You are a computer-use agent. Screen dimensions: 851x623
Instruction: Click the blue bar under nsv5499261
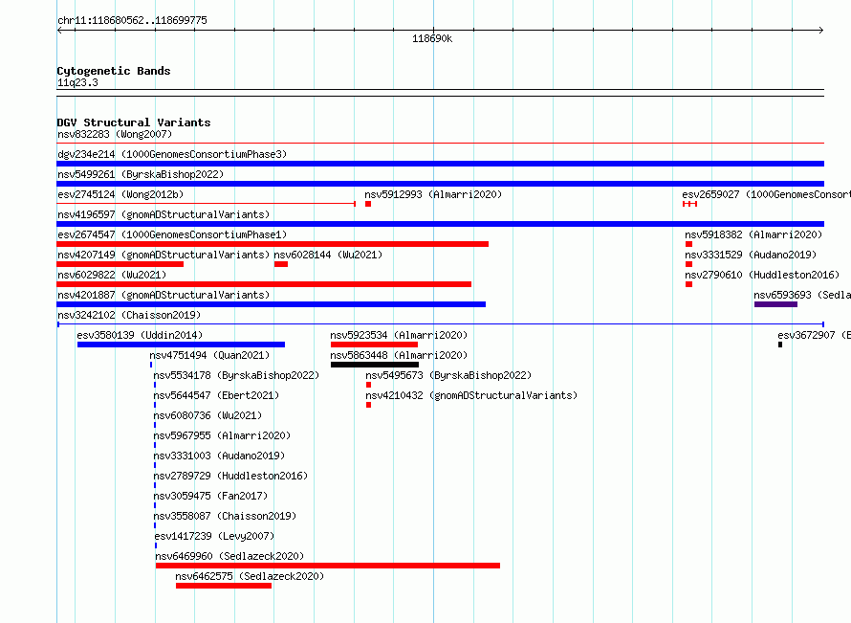click(440, 184)
